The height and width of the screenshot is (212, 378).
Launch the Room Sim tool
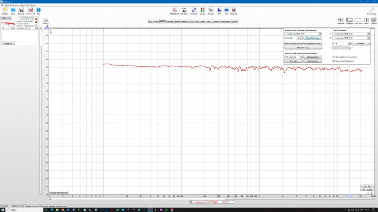pos(234,10)
